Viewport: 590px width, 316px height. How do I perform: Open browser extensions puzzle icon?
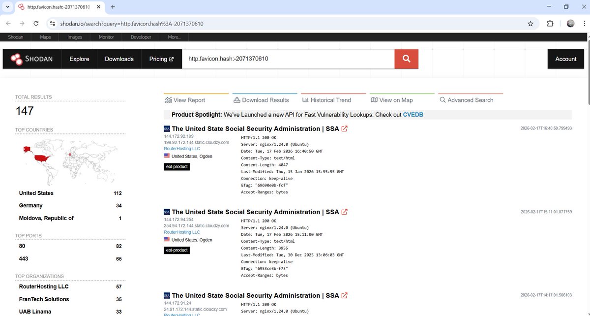550,23
